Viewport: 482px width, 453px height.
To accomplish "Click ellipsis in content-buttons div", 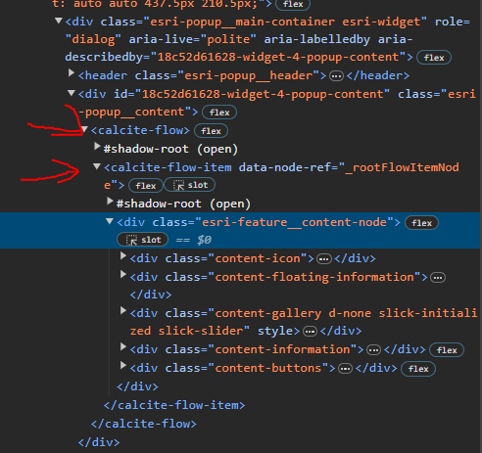I will point(345,369).
